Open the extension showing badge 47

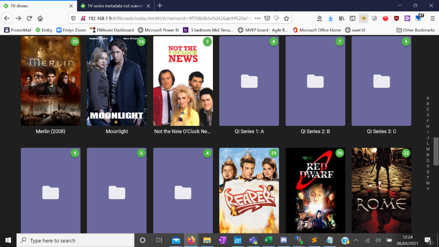coord(419,18)
